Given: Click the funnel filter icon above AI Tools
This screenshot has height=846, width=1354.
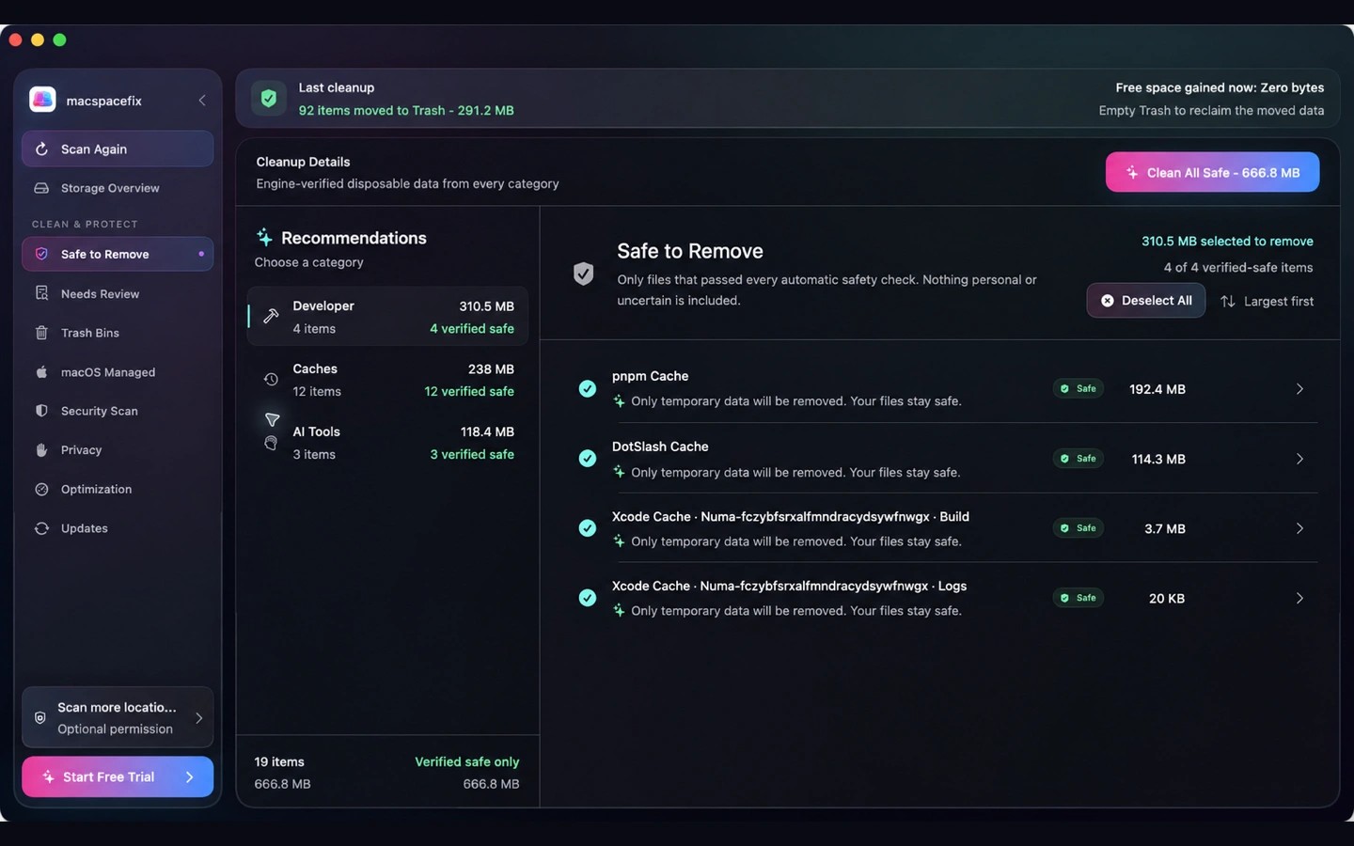Looking at the screenshot, I should point(272,419).
